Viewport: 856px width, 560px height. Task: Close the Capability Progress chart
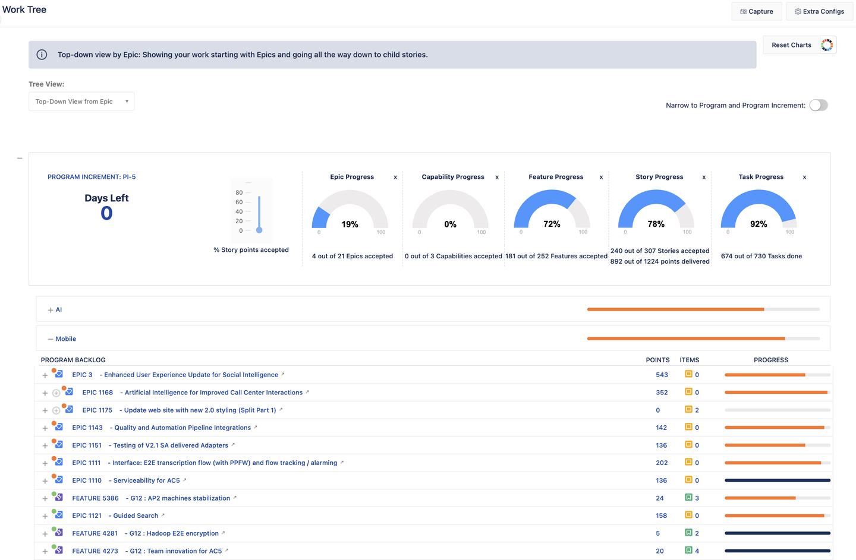coord(497,178)
